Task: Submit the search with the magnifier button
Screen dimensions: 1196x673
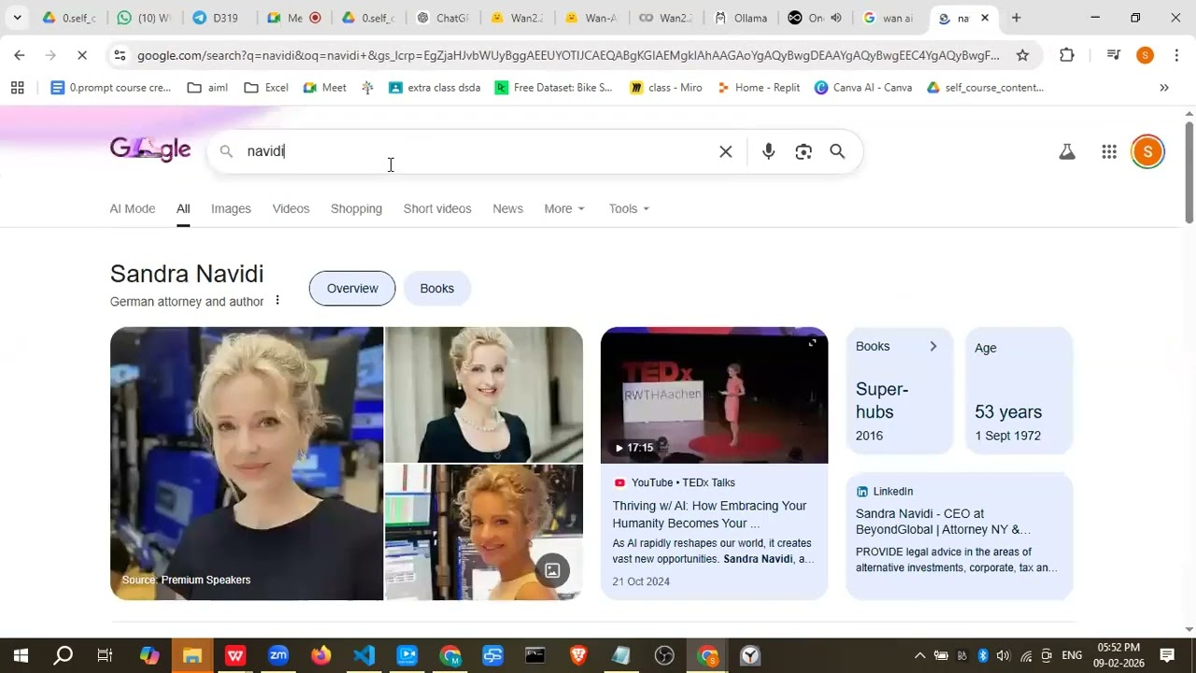Action: 837,151
